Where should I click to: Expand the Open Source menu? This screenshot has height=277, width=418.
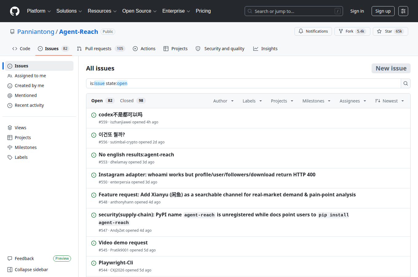pyautogui.click(x=139, y=11)
